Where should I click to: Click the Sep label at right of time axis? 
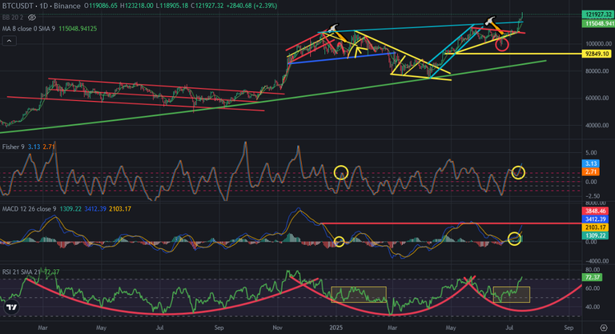pos(569,328)
